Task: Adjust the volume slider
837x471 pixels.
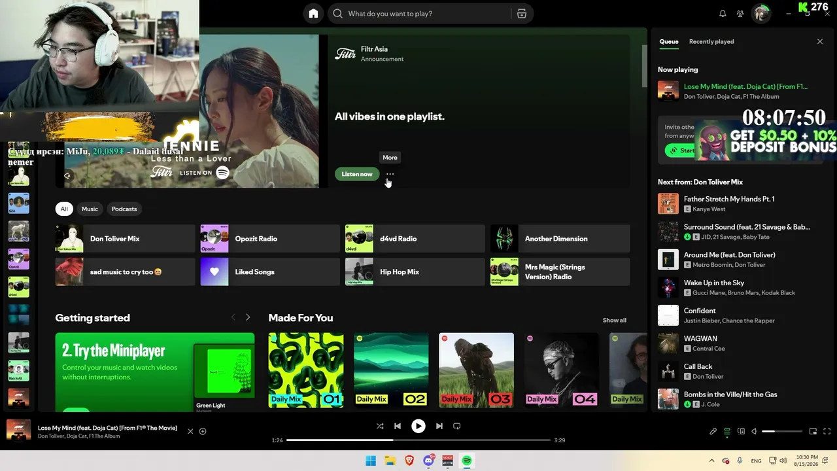Action: click(782, 432)
